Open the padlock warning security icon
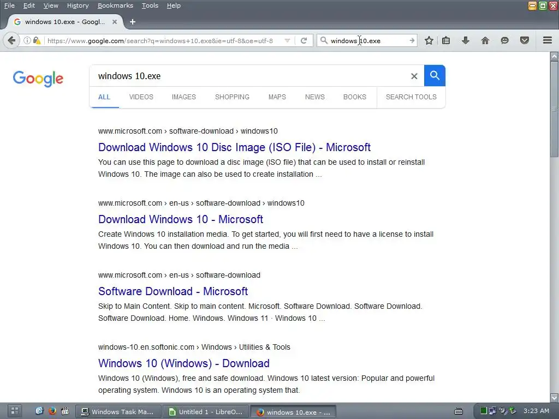The width and height of the screenshot is (559, 419). [x=37, y=40]
